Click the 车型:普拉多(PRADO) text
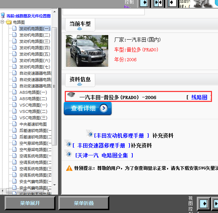Image resolution: width=218 pixels, height=213 pixels. coord(136,50)
